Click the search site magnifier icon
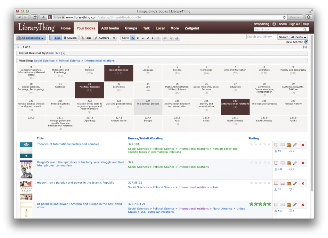Screen dimensions: 328x238 tap(305, 29)
